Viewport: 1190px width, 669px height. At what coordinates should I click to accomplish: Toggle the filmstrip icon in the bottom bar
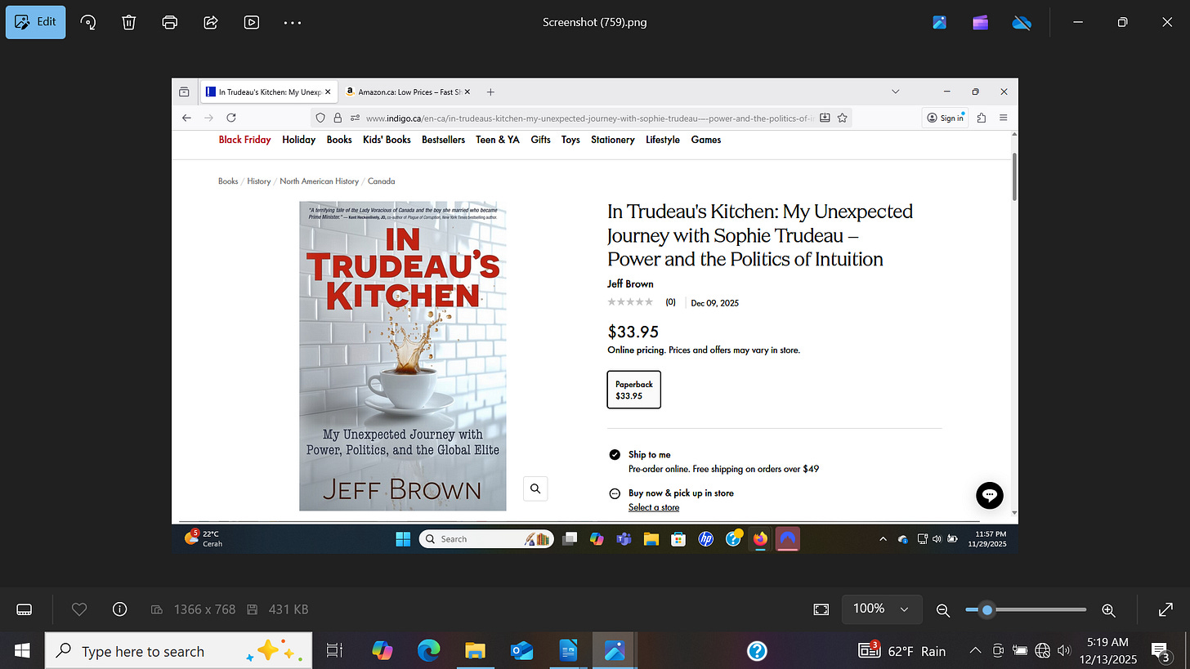coord(25,609)
